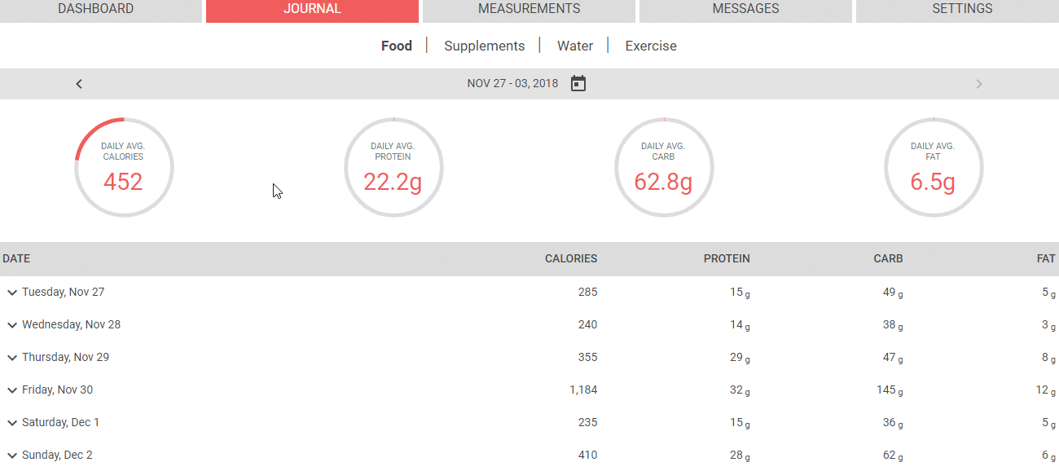Screen dimensions: 1059x471
Task: Switch to the Water journal
Action: tap(574, 46)
